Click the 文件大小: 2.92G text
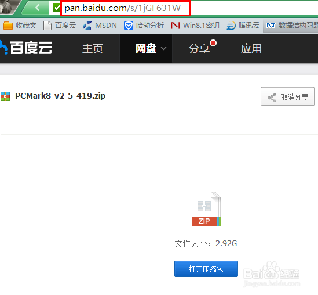318x295 pixels. 206,243
